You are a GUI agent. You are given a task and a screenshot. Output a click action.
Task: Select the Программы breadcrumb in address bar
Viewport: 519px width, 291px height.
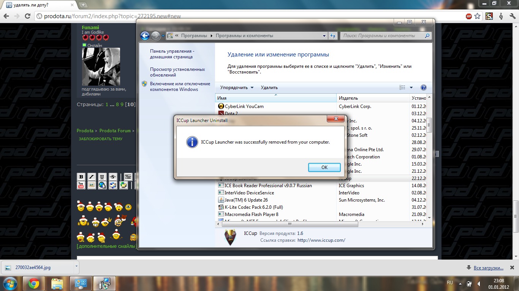(x=194, y=36)
